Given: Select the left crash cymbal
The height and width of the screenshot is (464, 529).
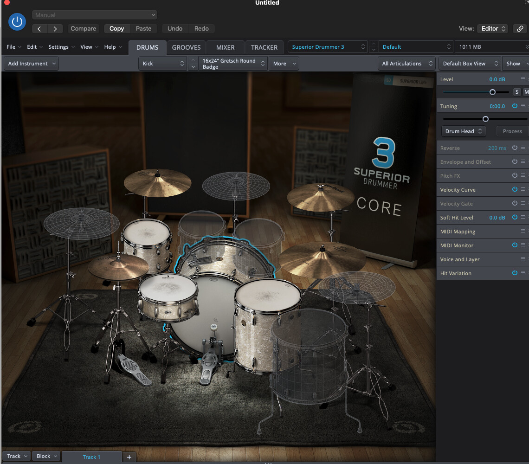Looking at the screenshot, I should pos(157,182).
